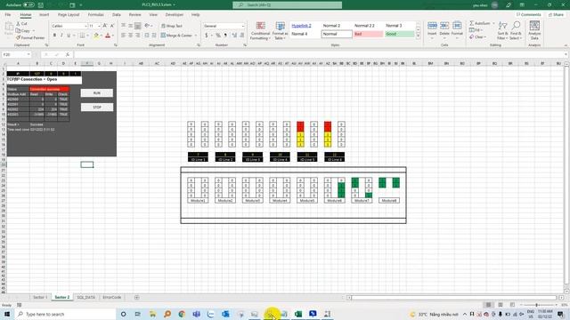
Task: Increase decimal places
Action: click(x=234, y=36)
